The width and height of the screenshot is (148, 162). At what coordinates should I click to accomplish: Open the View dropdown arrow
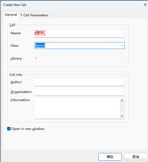point(122,46)
